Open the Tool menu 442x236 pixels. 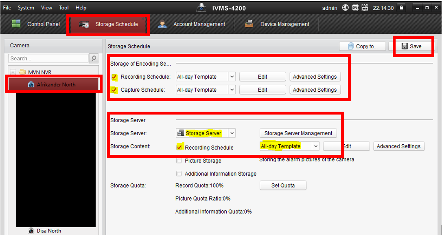64,8
